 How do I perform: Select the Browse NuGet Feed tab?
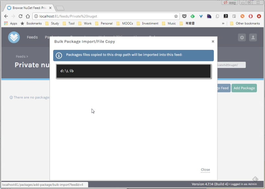(29, 8)
